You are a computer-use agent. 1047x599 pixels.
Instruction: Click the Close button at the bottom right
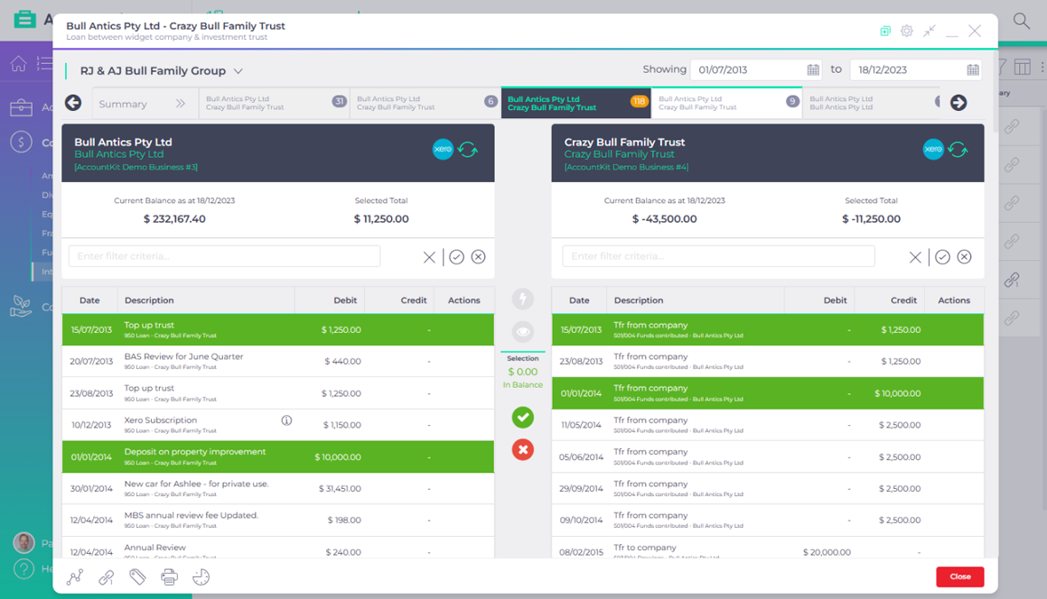coord(959,576)
